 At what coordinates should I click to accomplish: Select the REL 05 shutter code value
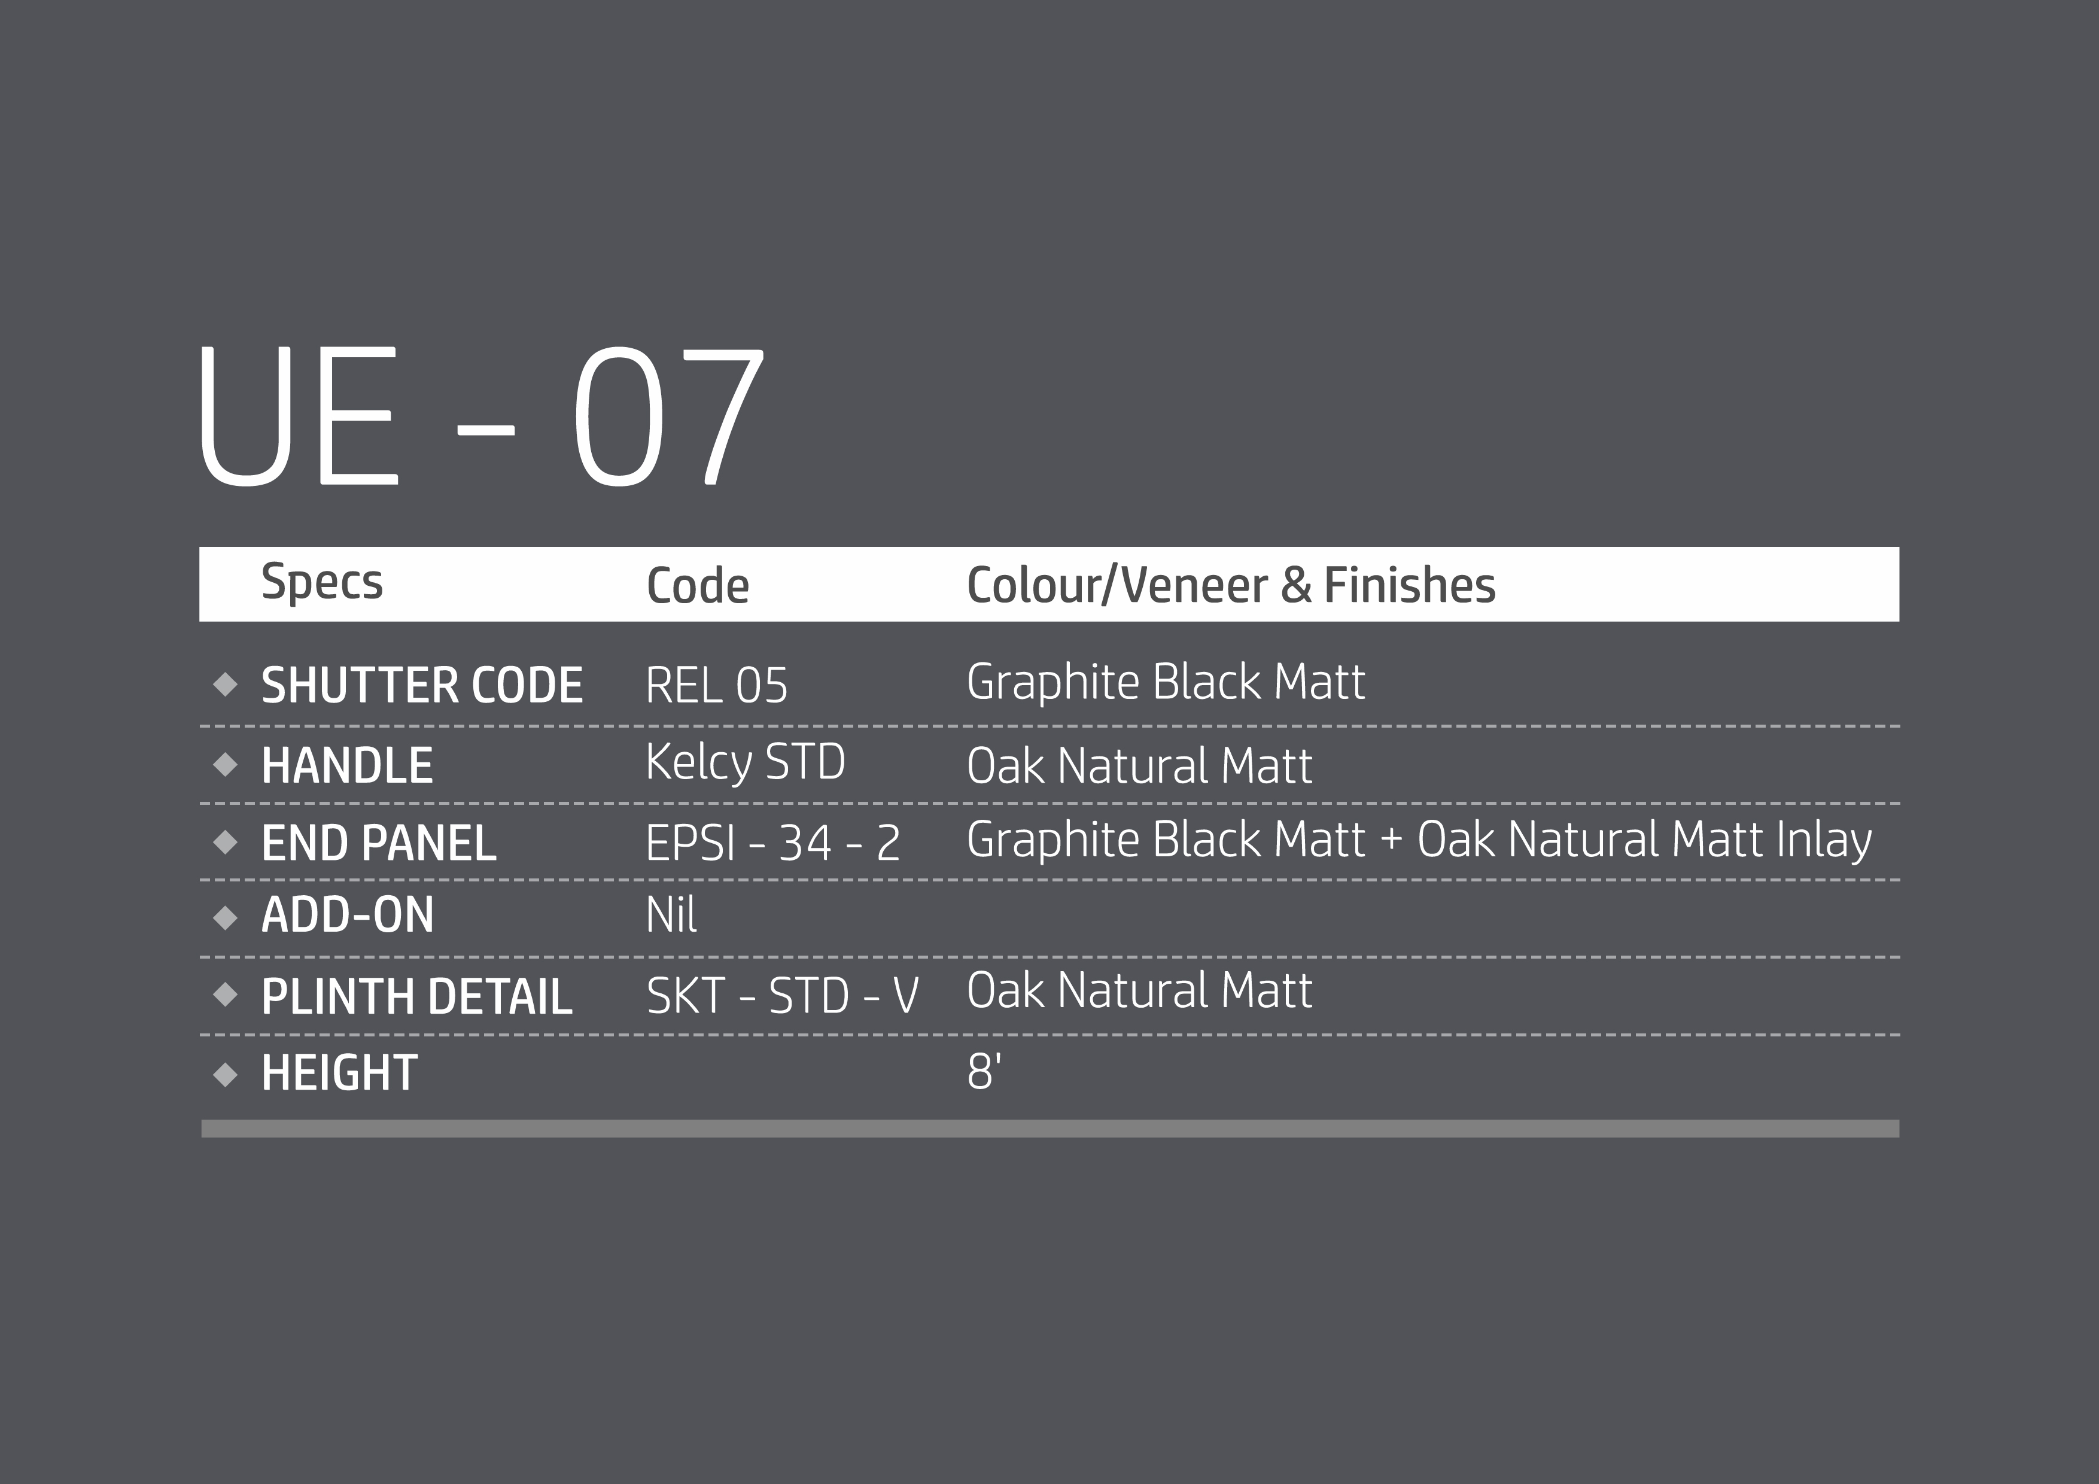[x=716, y=686]
